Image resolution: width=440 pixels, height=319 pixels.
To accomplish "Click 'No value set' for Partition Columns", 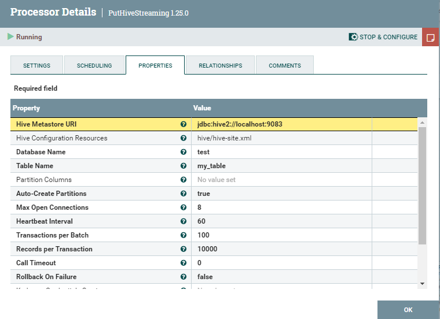I will click(x=217, y=180).
